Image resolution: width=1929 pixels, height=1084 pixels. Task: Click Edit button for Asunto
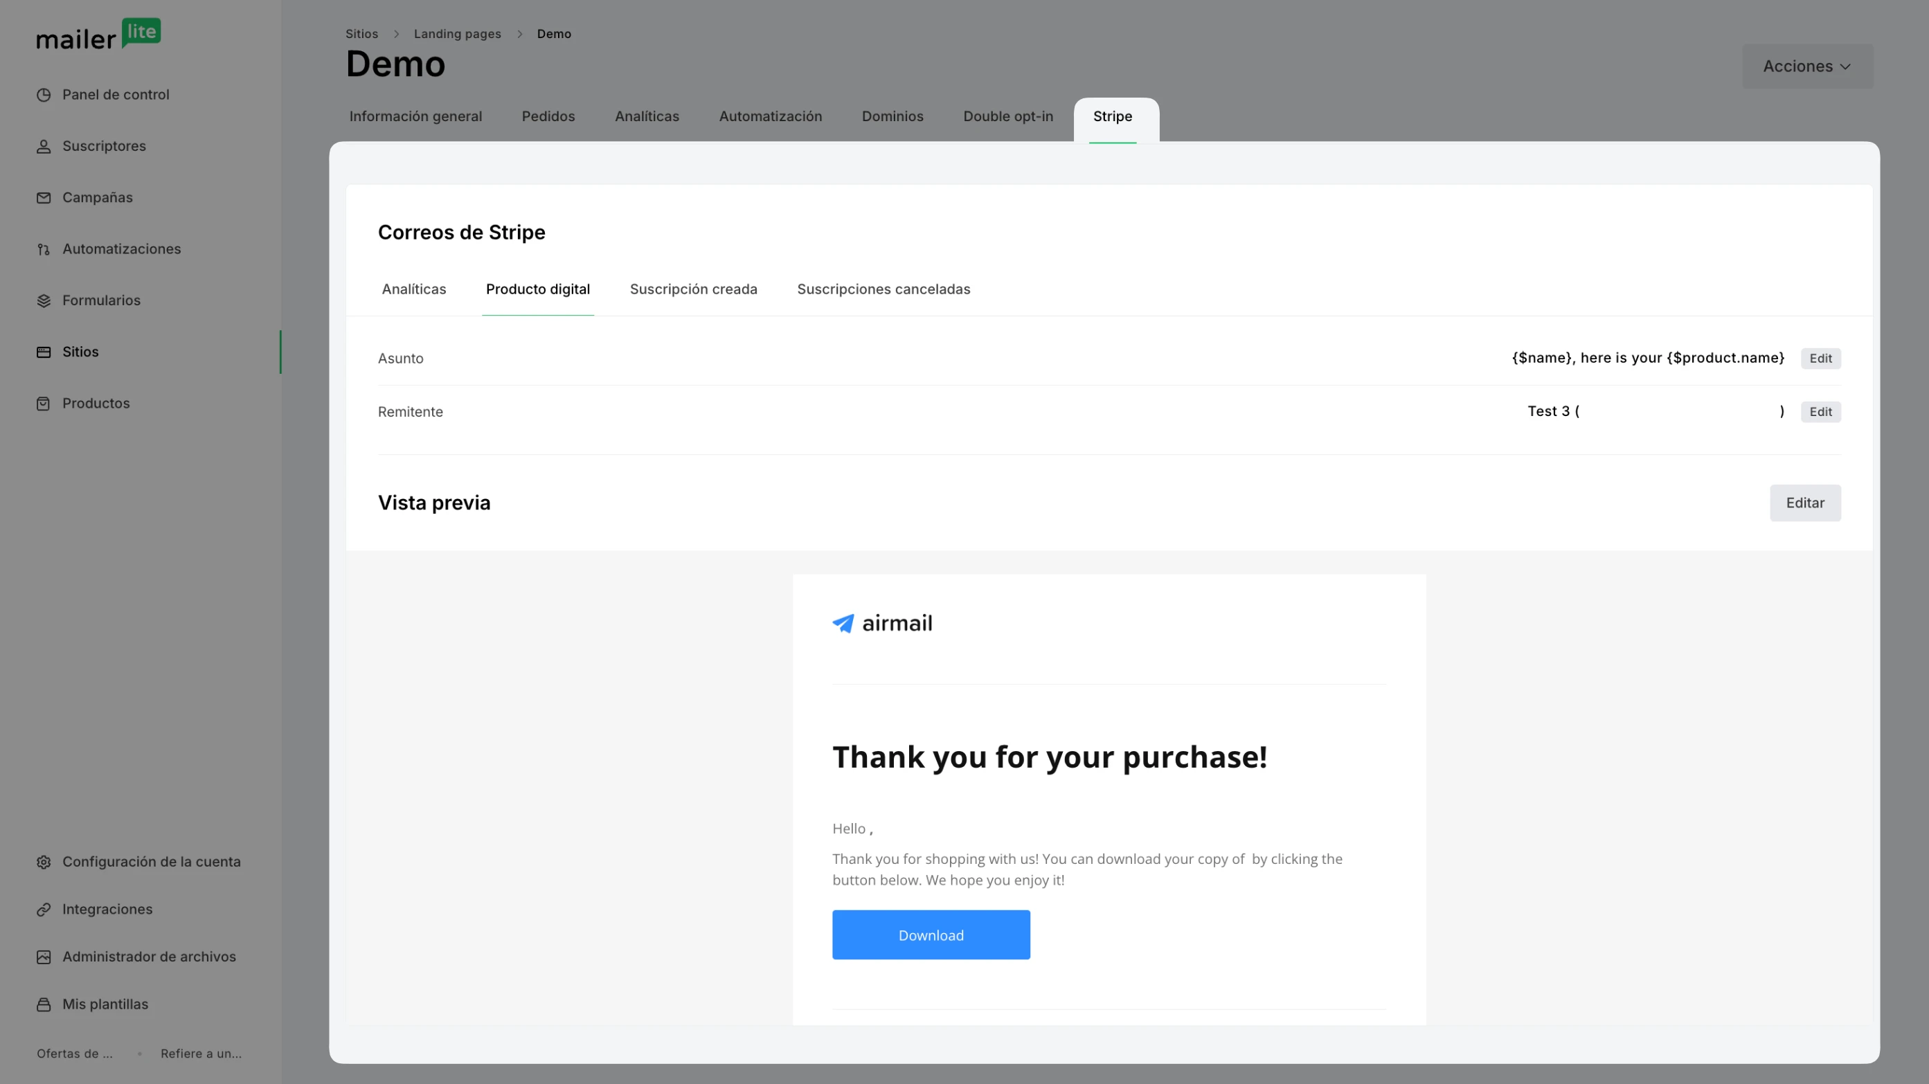(1820, 359)
